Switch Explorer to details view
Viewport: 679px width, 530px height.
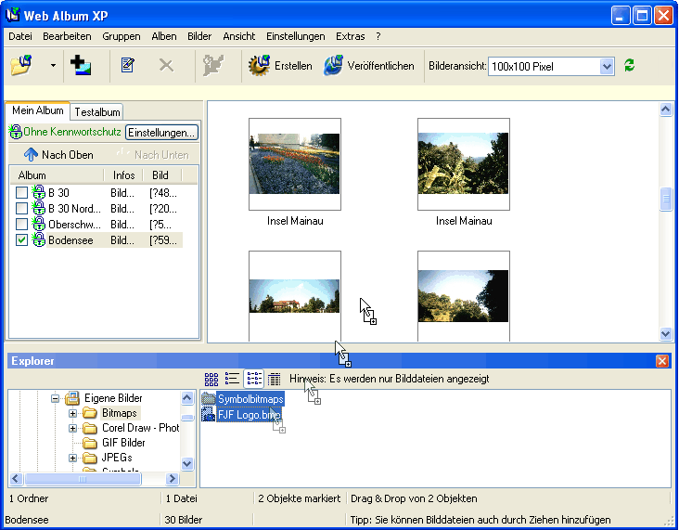[x=275, y=380]
